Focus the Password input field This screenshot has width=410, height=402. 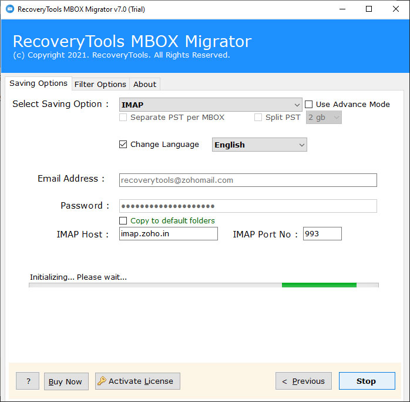pyautogui.click(x=248, y=206)
